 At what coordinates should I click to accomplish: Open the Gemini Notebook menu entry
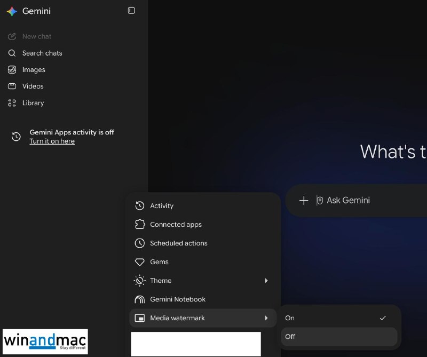(x=203, y=299)
